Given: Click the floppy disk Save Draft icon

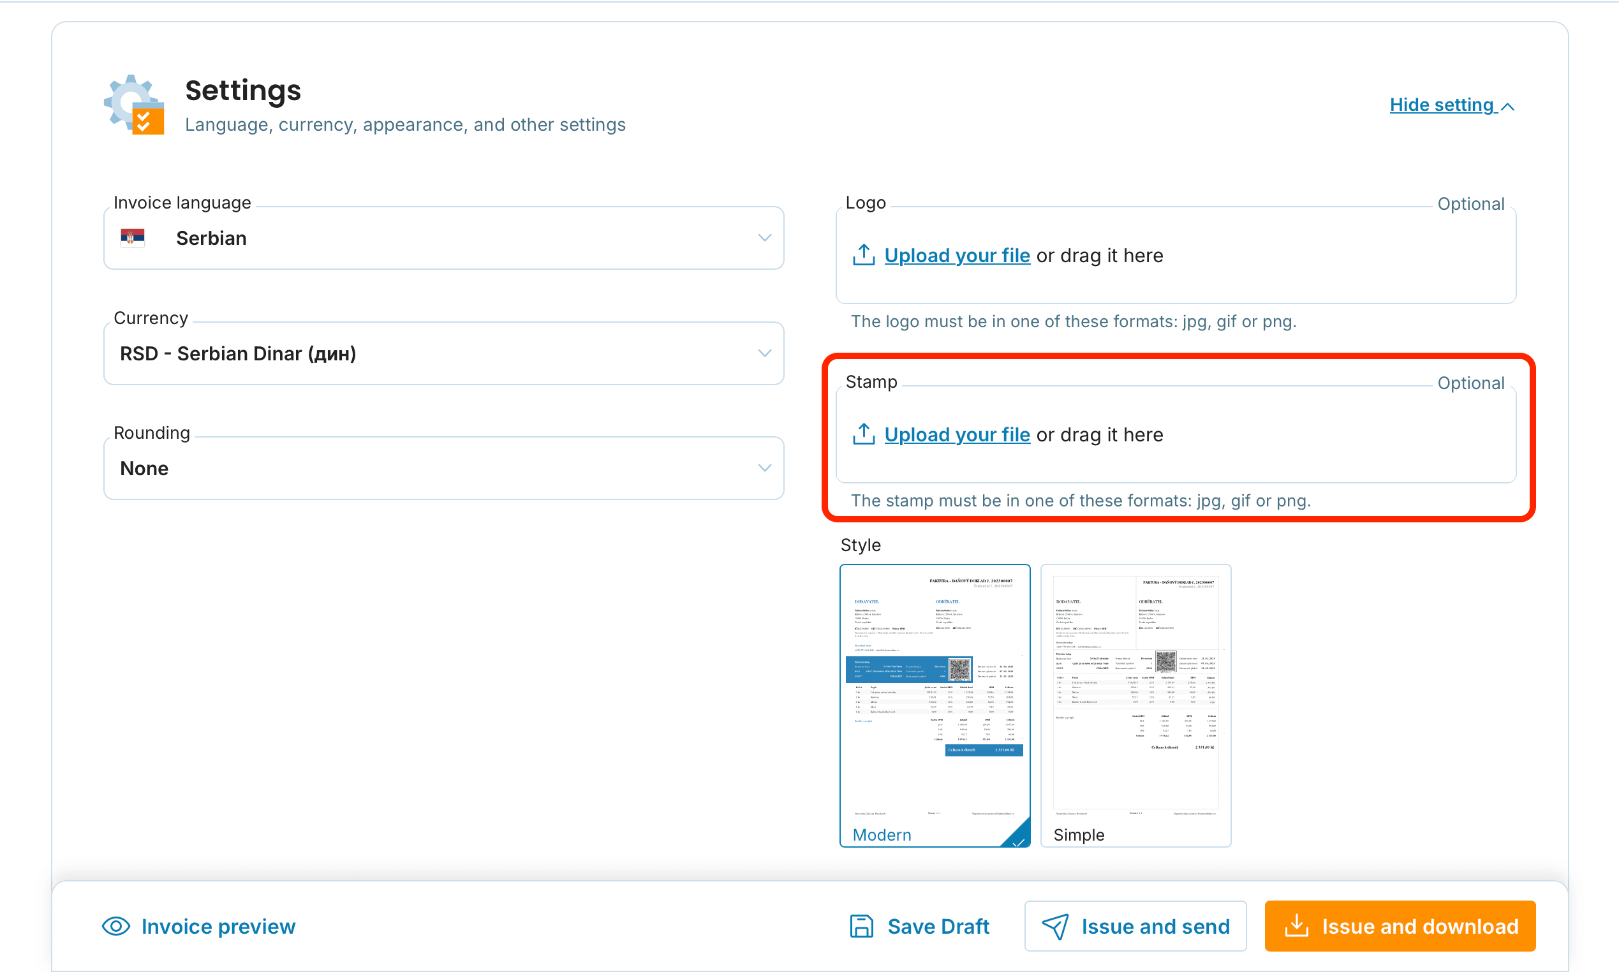Looking at the screenshot, I should point(862,926).
